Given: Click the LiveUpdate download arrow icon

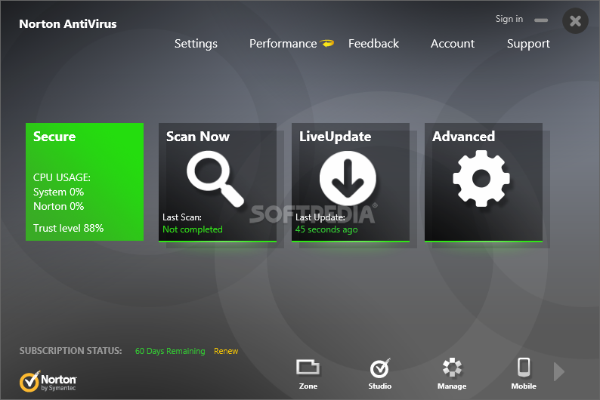Looking at the screenshot, I should pyautogui.click(x=348, y=178).
